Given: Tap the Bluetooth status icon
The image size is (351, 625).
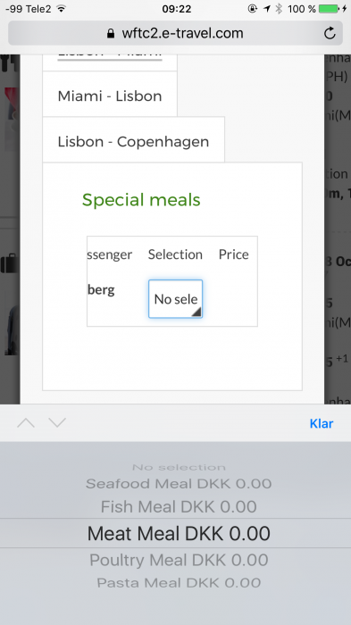Looking at the screenshot, I should point(279,8).
